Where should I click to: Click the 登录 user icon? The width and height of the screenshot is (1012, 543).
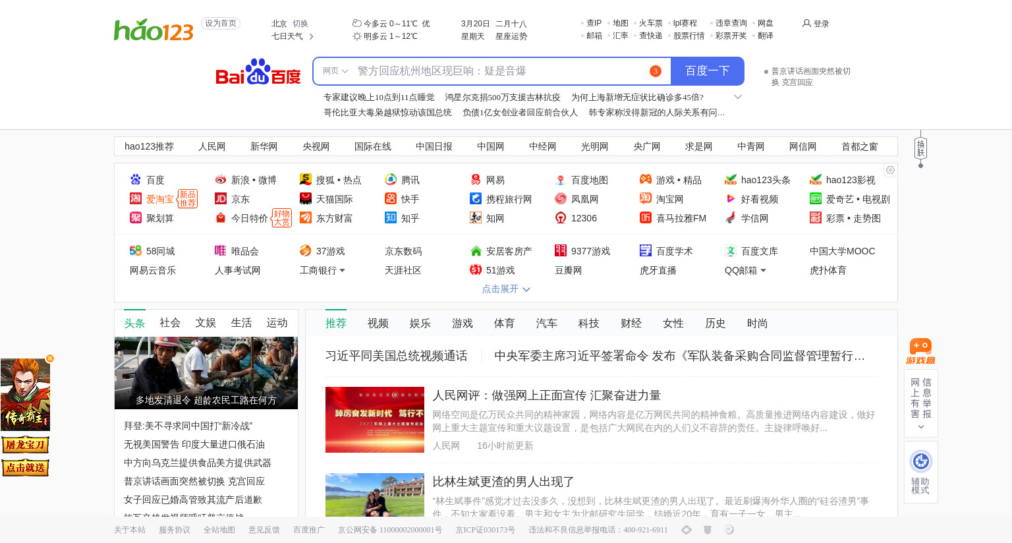point(806,24)
